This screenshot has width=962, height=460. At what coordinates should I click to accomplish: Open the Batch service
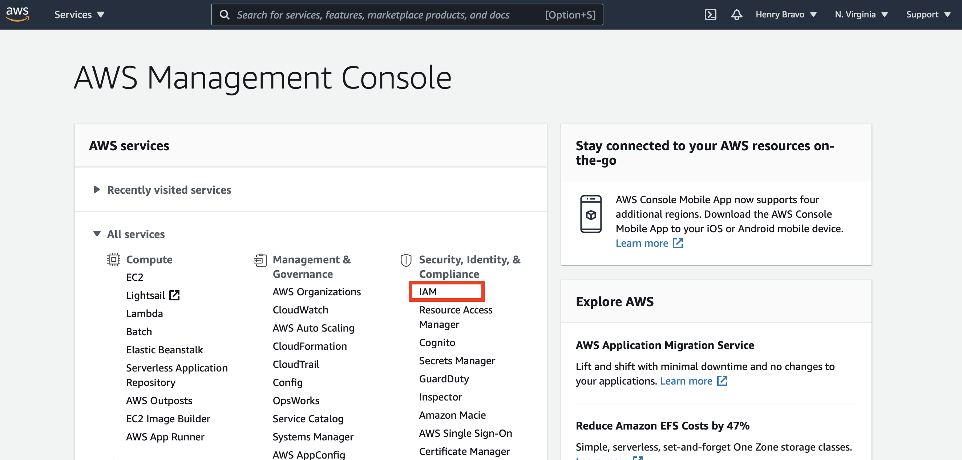139,332
